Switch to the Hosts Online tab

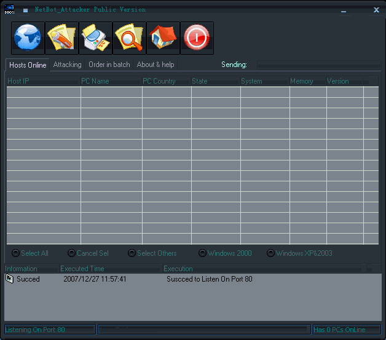[x=28, y=65]
